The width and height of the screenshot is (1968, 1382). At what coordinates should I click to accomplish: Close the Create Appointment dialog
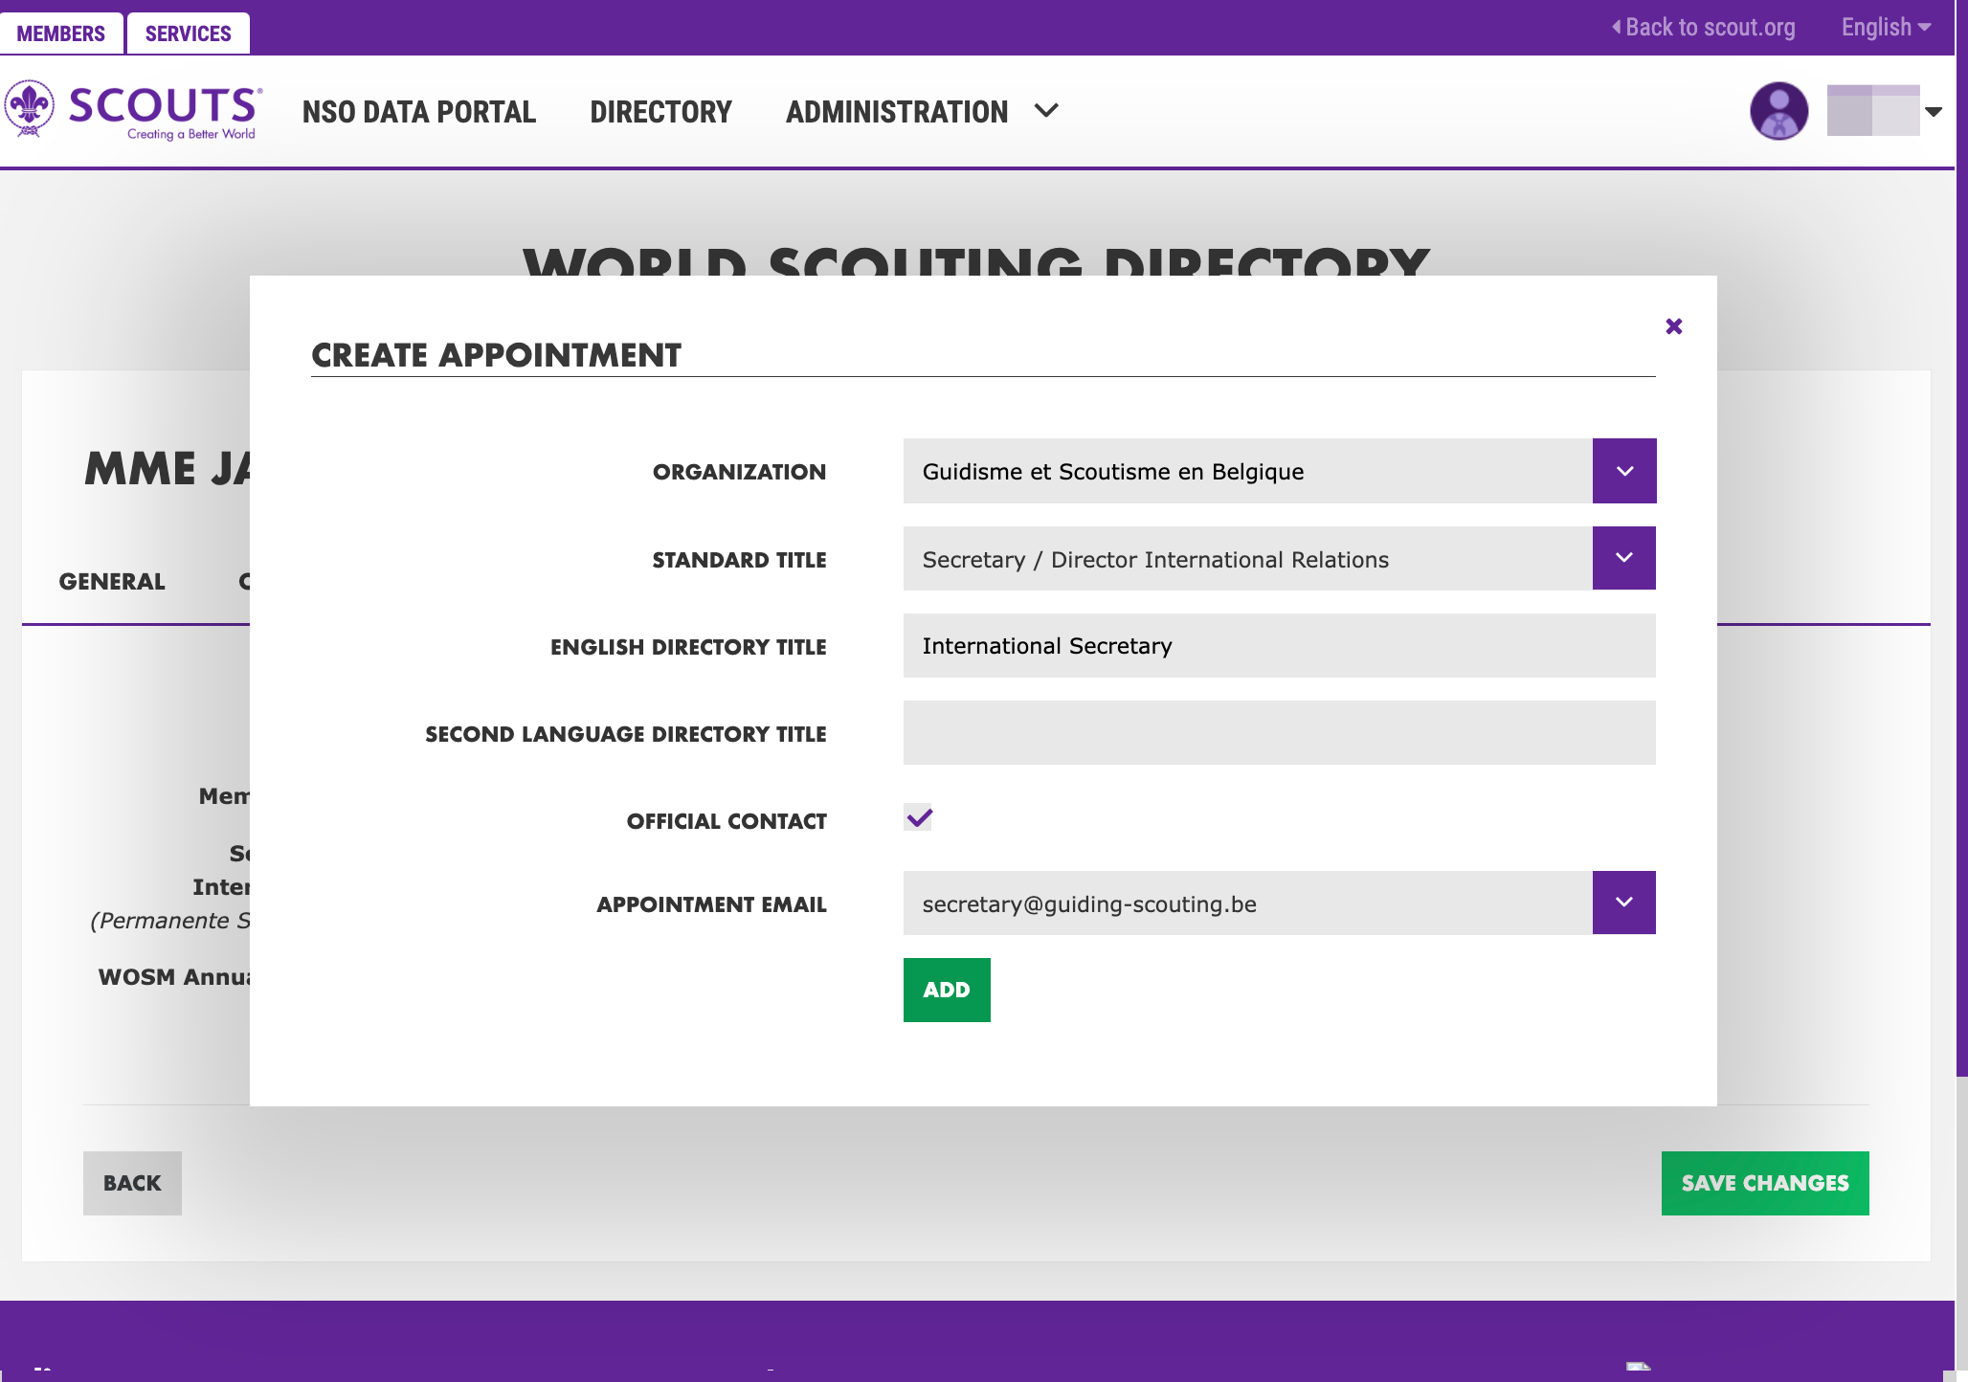[x=1673, y=326]
